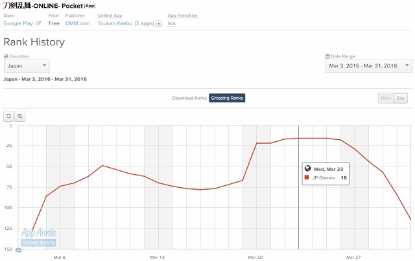Click the Free price value
This screenshot has height=261, width=415.
(54, 23)
